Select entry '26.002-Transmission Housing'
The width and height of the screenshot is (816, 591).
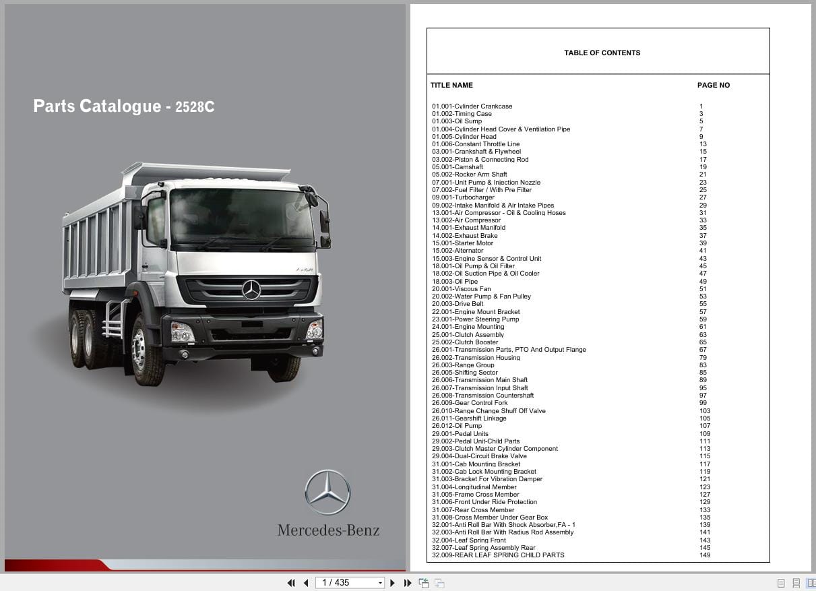point(476,358)
